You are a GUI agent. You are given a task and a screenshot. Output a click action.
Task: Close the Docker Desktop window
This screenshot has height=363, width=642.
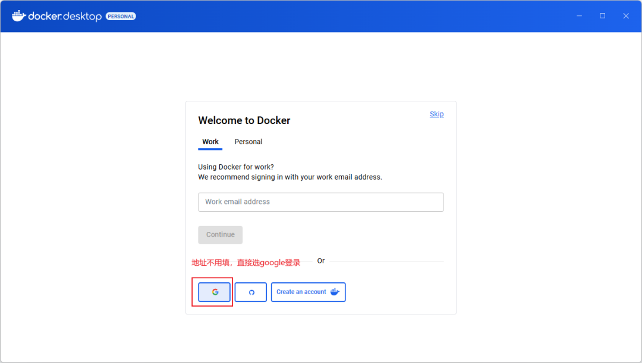point(625,16)
